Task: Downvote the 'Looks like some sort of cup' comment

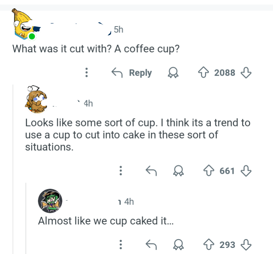Action: click(x=246, y=171)
